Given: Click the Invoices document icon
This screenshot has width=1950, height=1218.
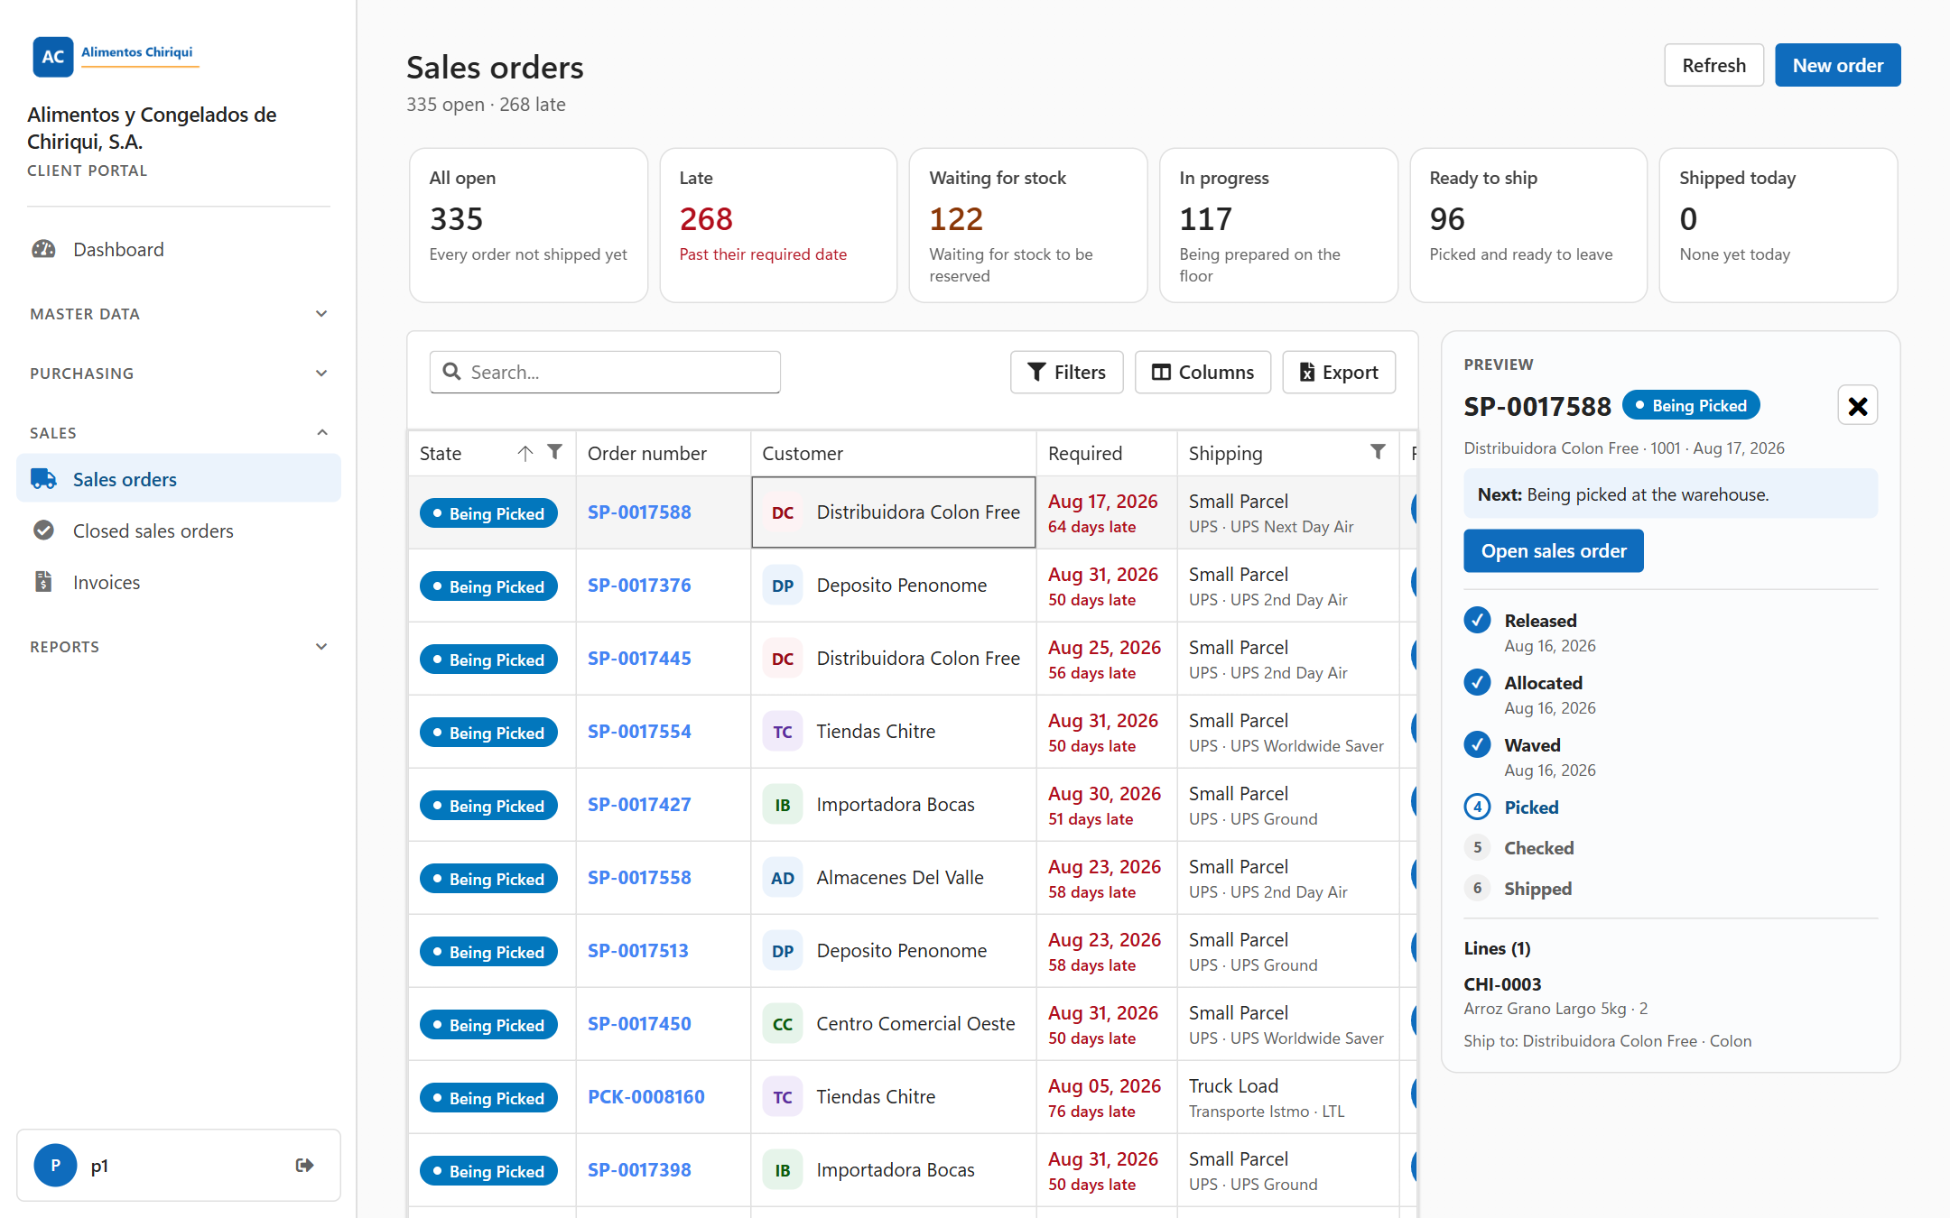Looking at the screenshot, I should [43, 582].
